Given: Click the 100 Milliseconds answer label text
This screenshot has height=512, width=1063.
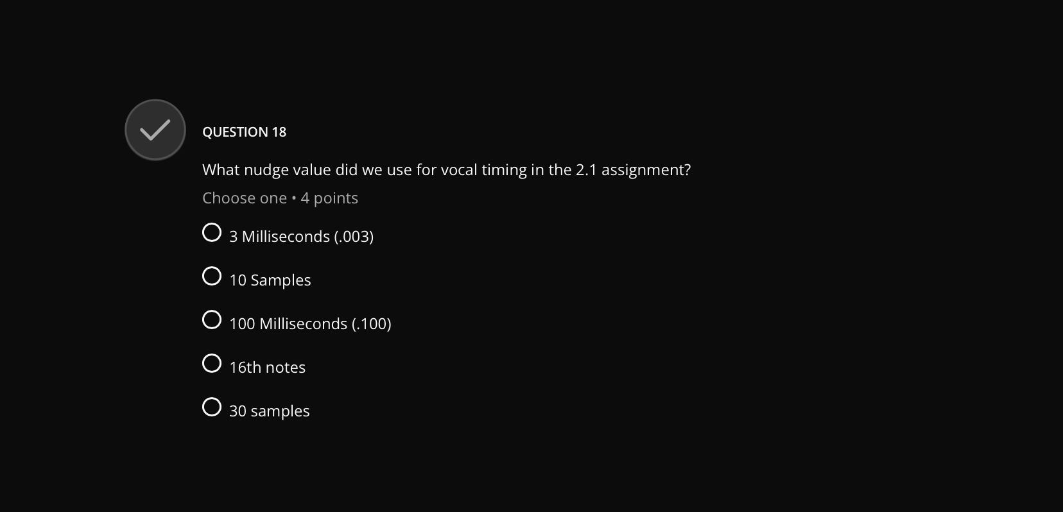Looking at the screenshot, I should point(310,323).
